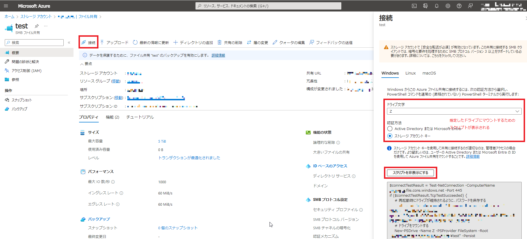Click 共有の削除 delete share
Viewport: 527px width, 239px height.
click(230, 43)
